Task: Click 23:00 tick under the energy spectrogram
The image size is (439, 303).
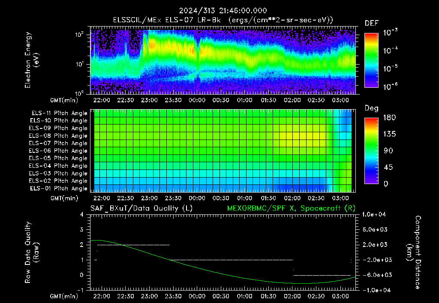Action: click(149, 100)
